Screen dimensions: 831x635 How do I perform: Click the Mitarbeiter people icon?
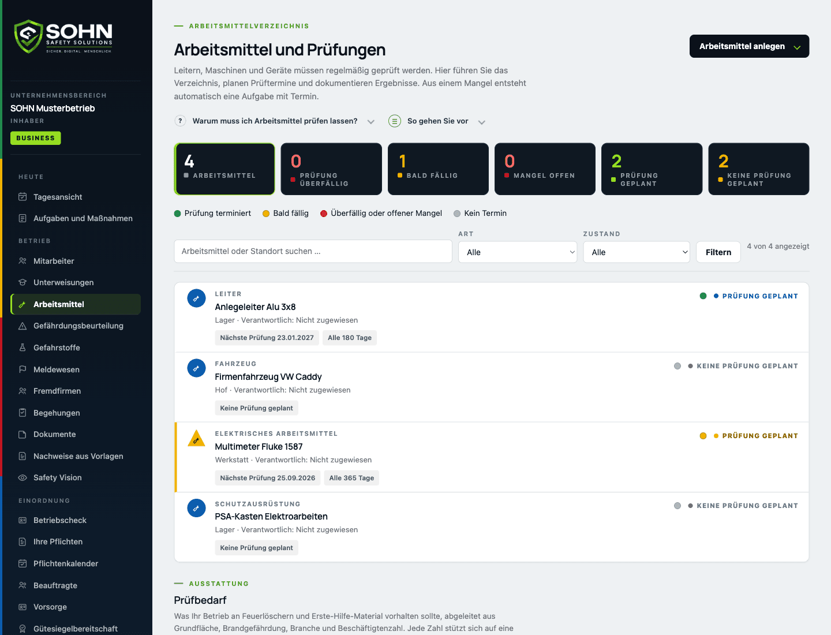click(x=23, y=261)
